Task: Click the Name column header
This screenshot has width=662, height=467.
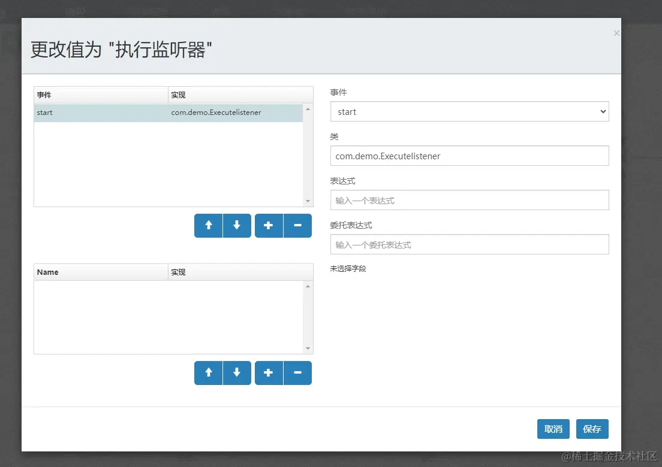Action: [x=101, y=272]
